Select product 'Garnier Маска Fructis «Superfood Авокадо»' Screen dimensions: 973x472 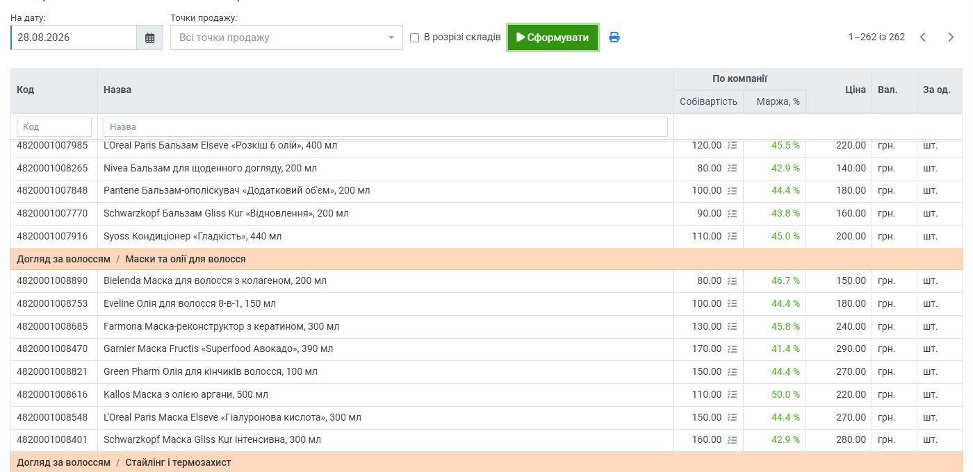218,349
